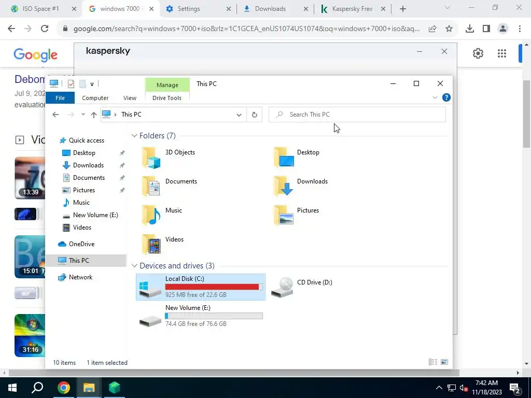Open Chrome three-dot menu

(520, 29)
